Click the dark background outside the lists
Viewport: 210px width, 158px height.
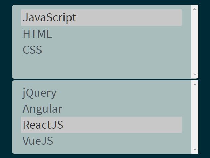6,79
